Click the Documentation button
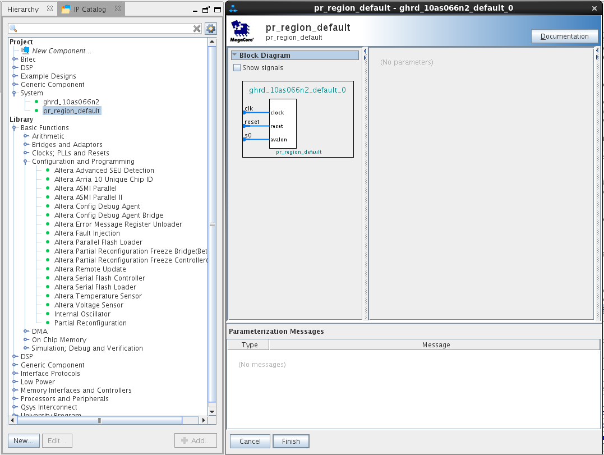 click(x=564, y=36)
